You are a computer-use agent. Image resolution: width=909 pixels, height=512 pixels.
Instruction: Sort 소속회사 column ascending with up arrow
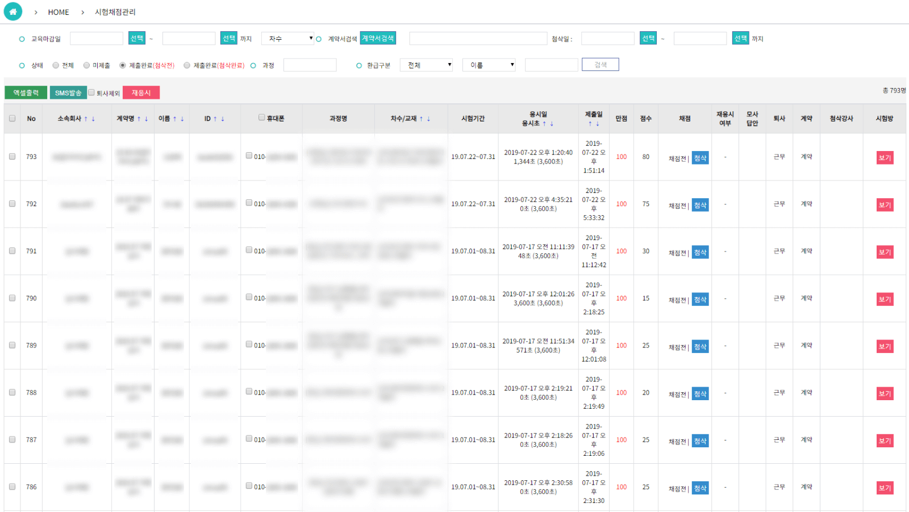click(86, 119)
